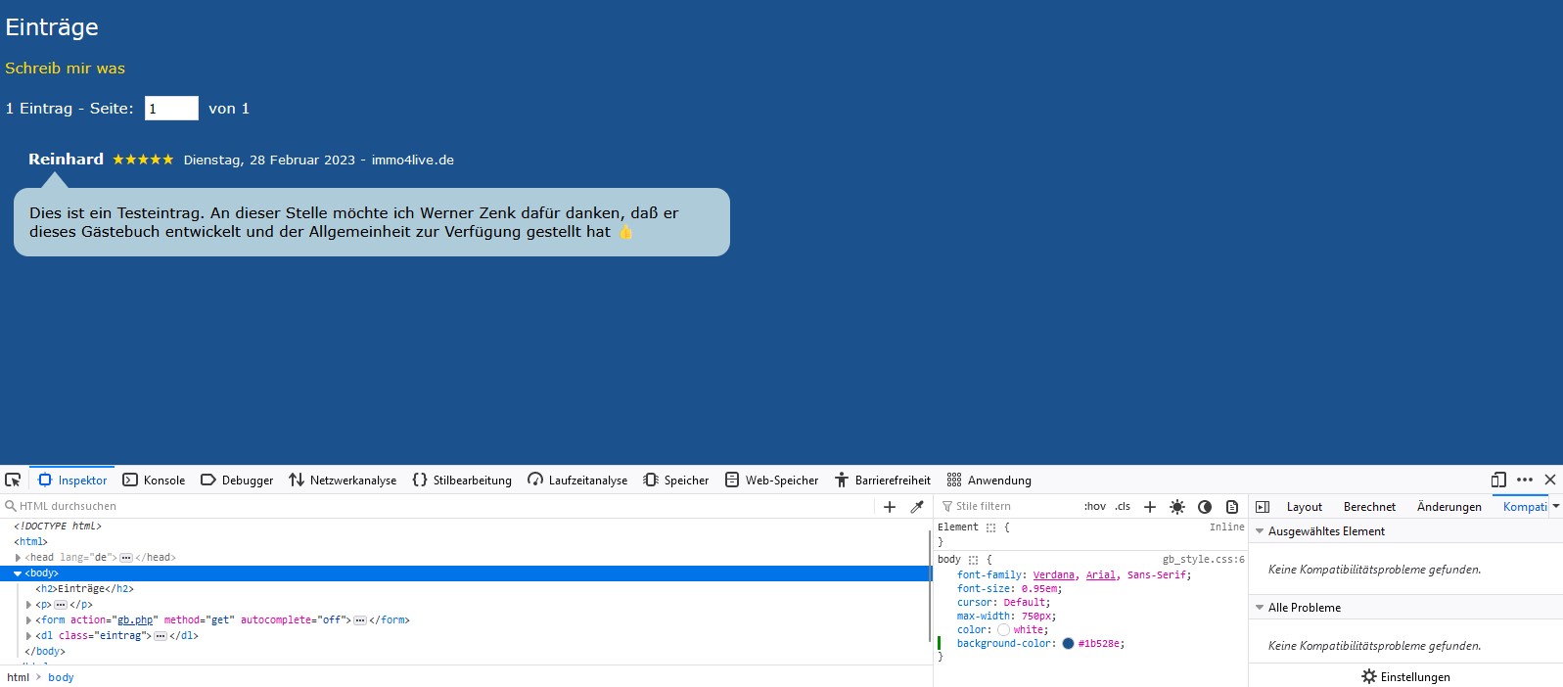Toggle the :hov pseudo-class panel

tap(1094, 507)
